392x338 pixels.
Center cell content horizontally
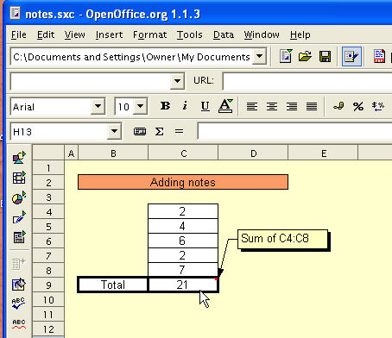[x=272, y=106]
